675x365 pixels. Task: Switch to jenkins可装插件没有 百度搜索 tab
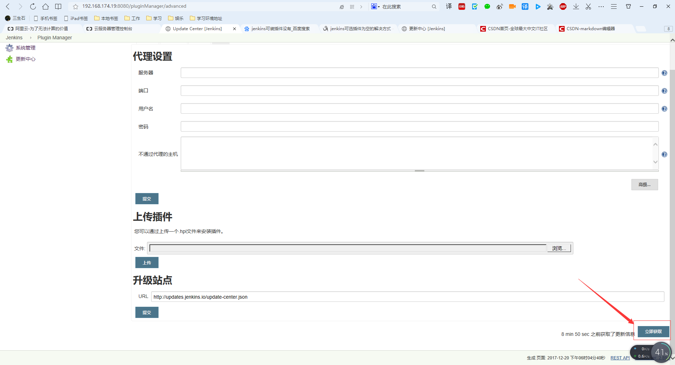280,29
